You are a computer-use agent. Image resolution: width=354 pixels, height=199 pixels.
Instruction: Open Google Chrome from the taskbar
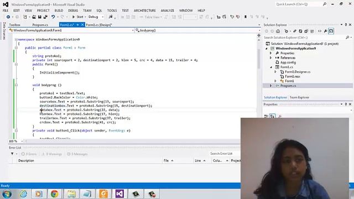click(x=54, y=194)
